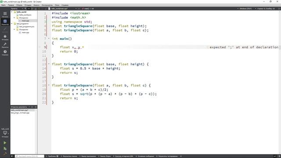Click the Build project hammer icon
Screen dimensions: 281x158
point(5,154)
